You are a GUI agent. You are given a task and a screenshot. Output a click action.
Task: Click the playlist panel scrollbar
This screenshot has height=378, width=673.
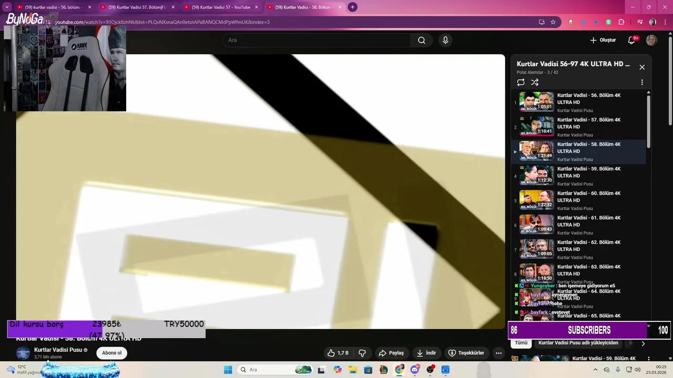pyautogui.click(x=648, y=121)
